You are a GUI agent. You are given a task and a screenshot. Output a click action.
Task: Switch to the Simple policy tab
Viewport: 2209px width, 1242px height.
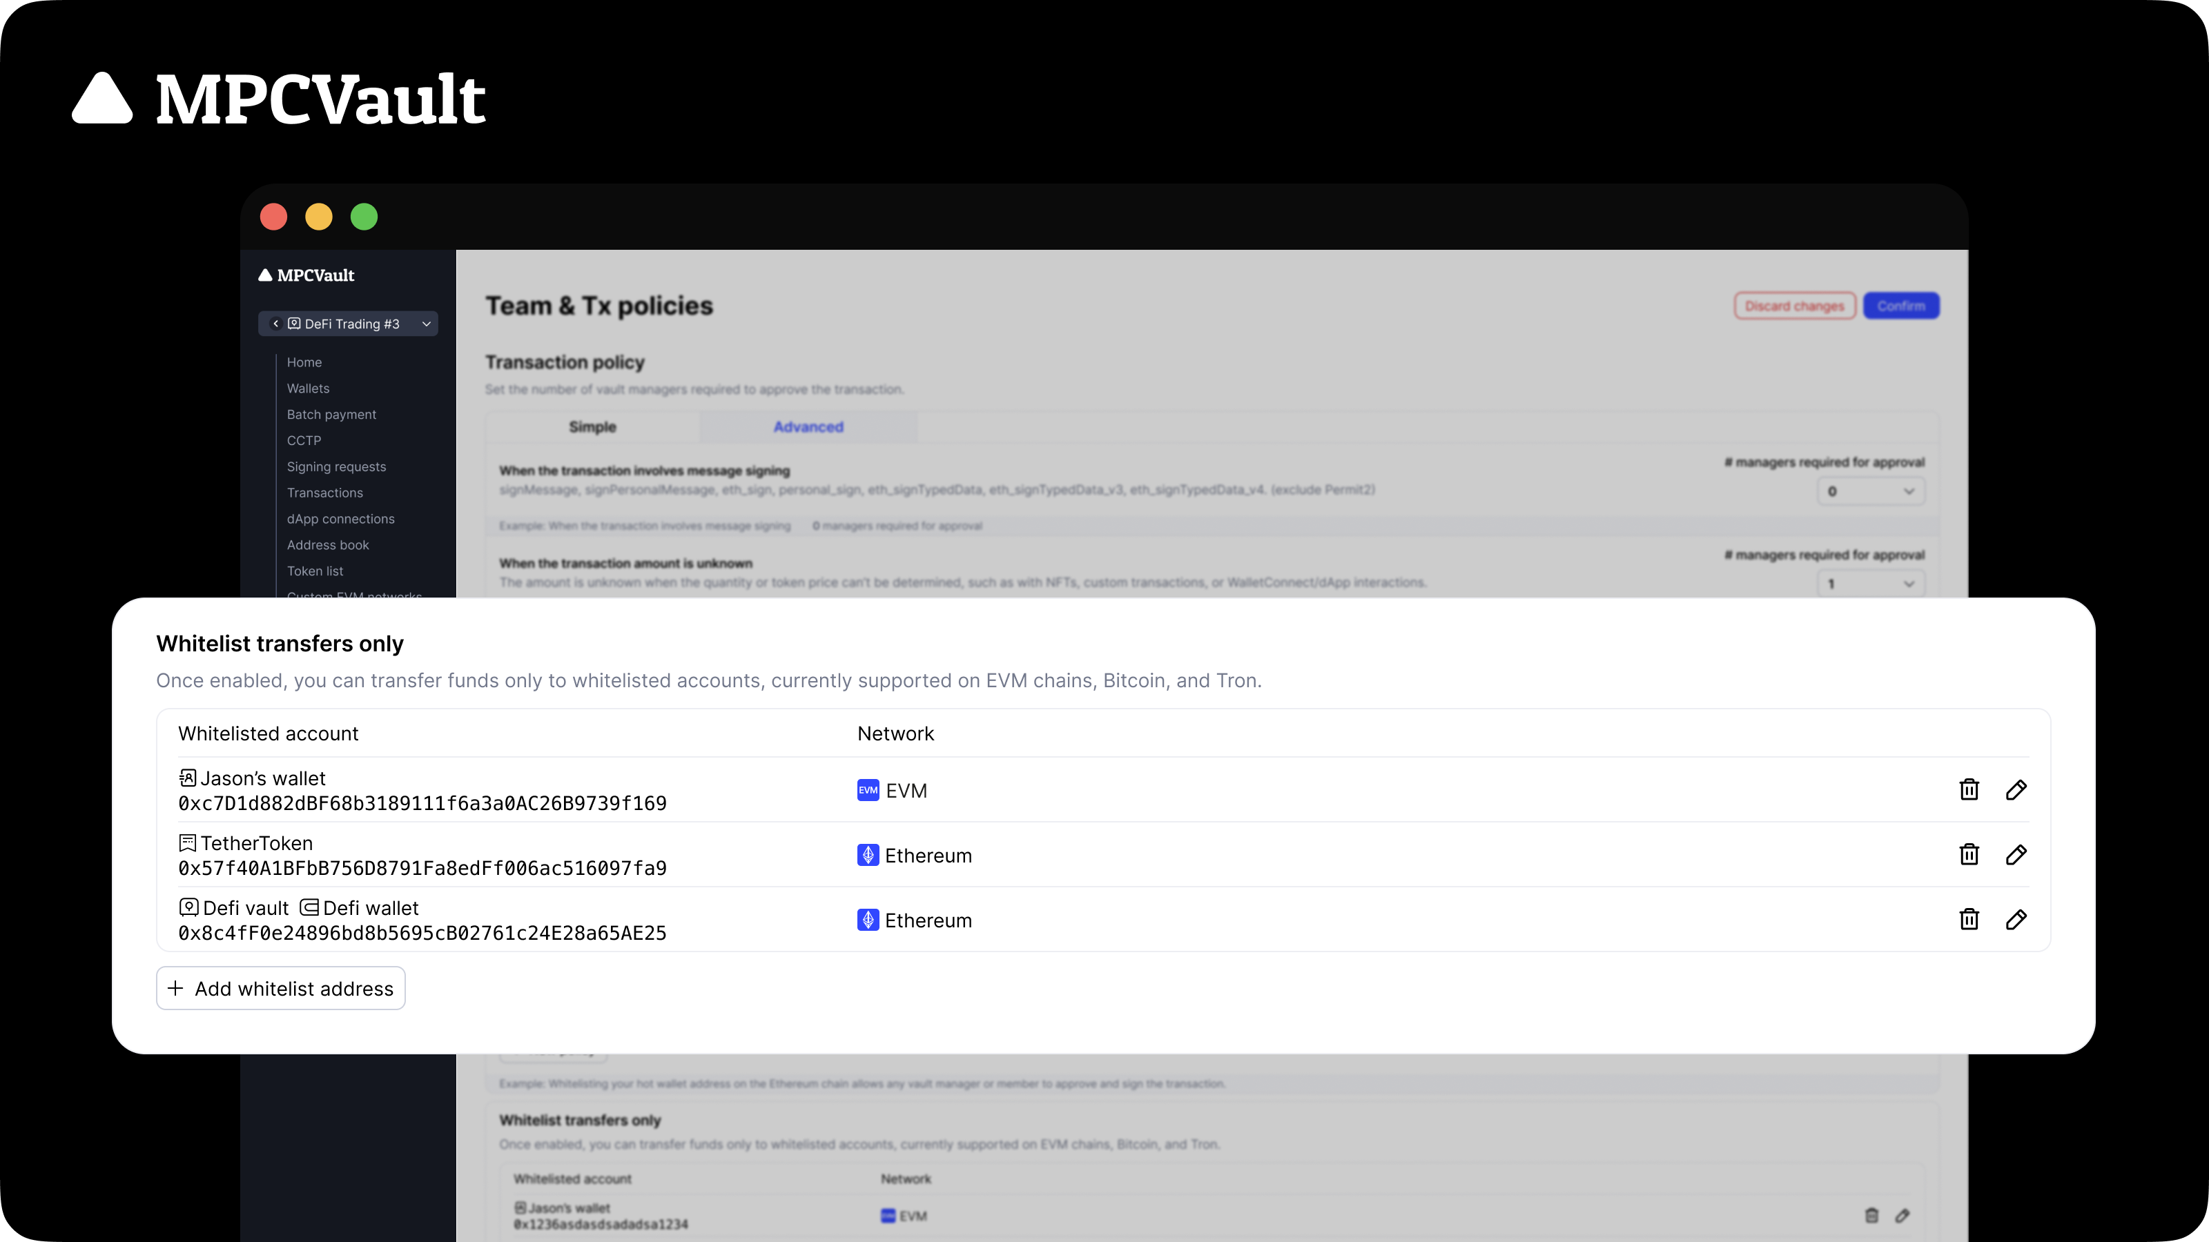click(592, 427)
